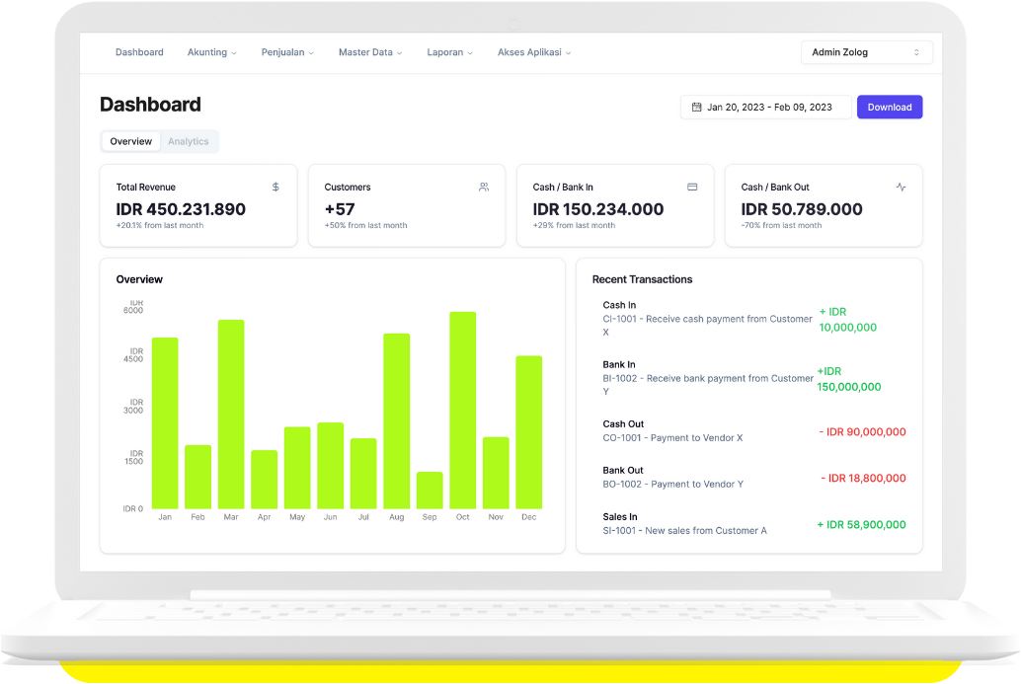Expand the Akunting menu
This screenshot has width=1021, height=684.
(211, 52)
